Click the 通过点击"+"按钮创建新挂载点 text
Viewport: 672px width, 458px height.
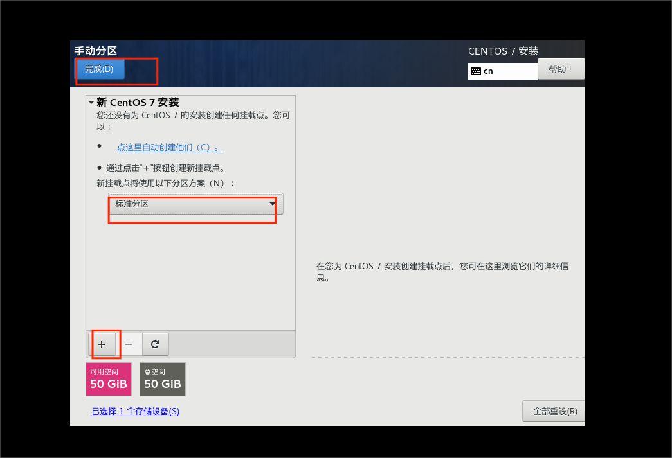coord(165,168)
